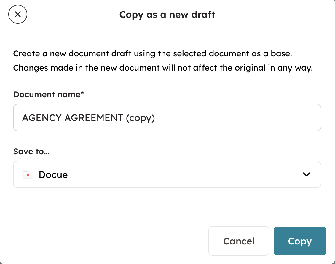Expand the Save to chevron arrow

point(306,174)
